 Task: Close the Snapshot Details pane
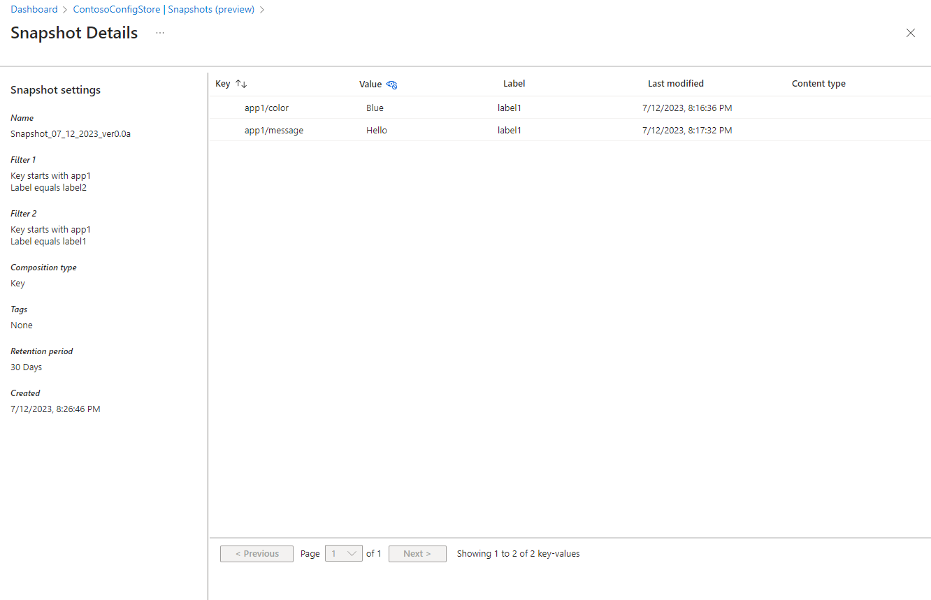point(911,33)
